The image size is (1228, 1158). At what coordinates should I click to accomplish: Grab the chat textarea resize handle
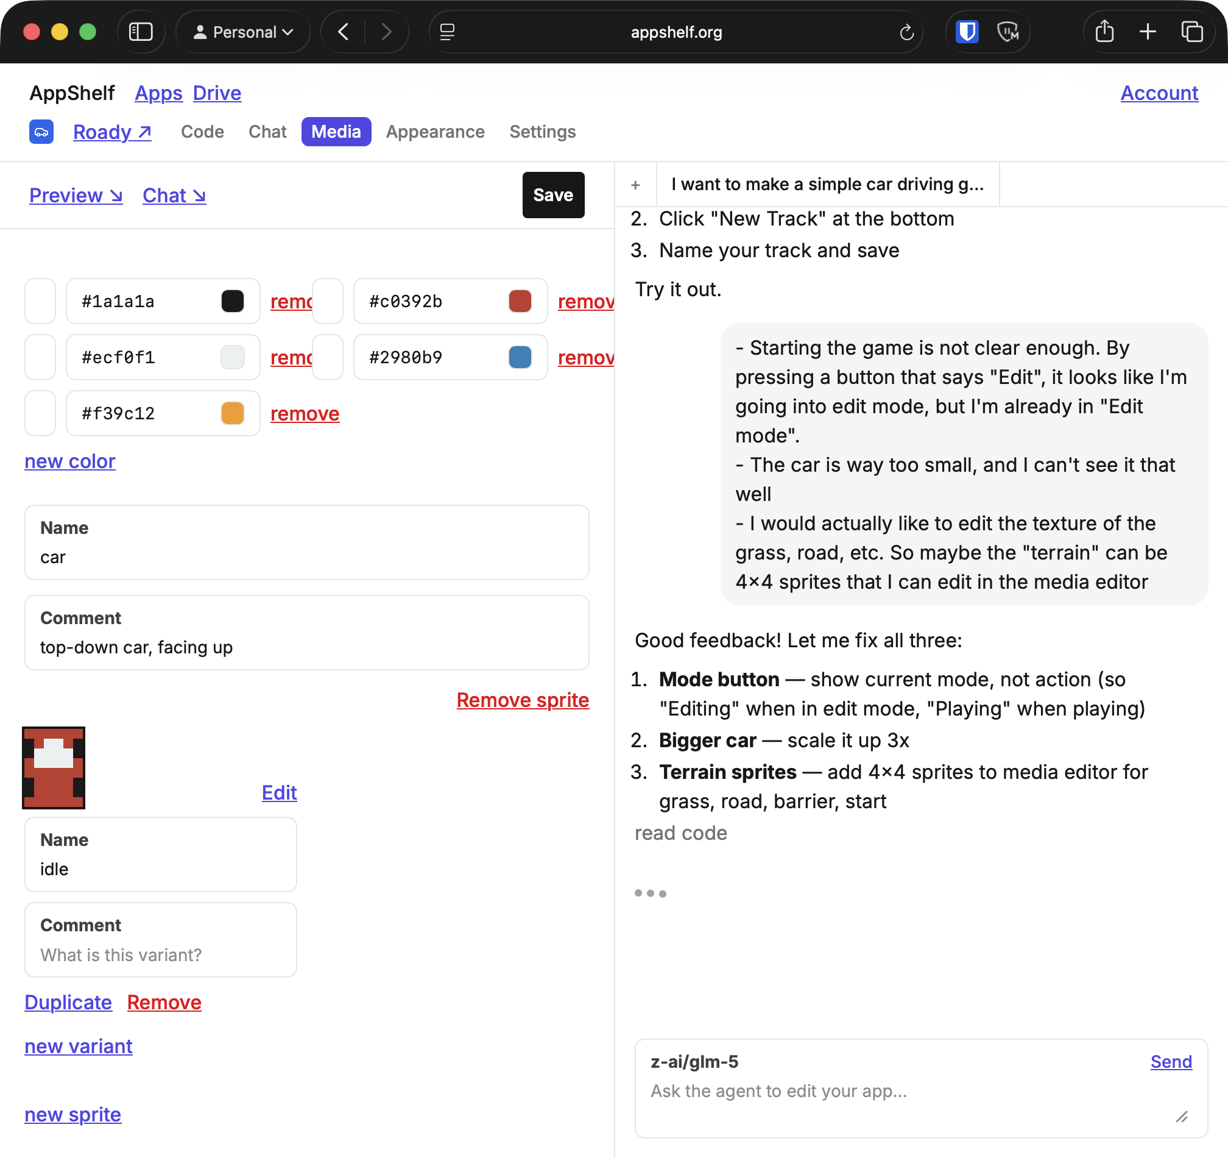pyautogui.click(x=1182, y=1117)
